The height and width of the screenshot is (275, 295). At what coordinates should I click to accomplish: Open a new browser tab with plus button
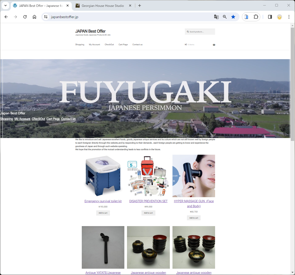tap(140, 6)
